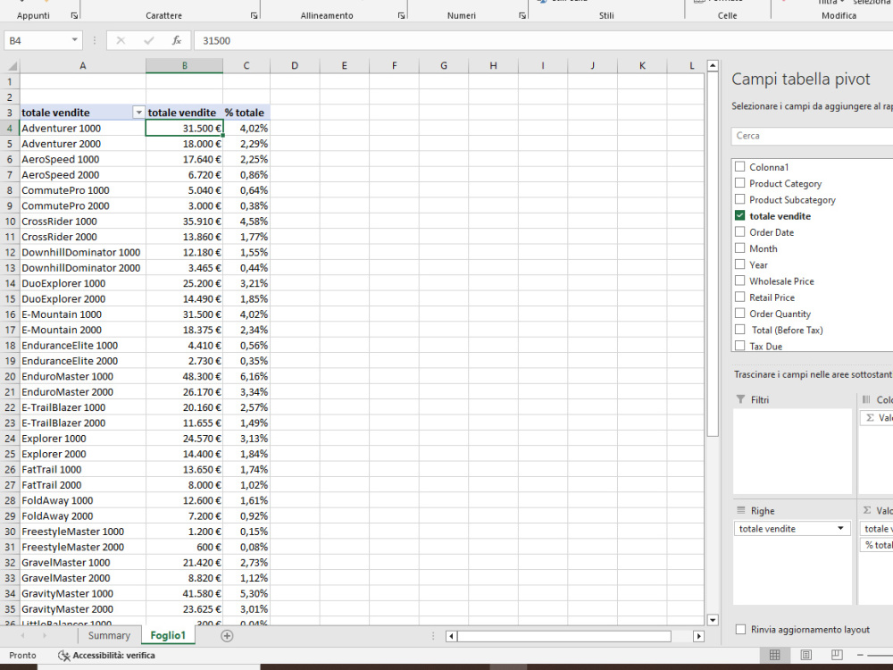Viewport: 893px width, 670px height.
Task: Open the Allineamento settings launcher
Action: tap(402, 16)
